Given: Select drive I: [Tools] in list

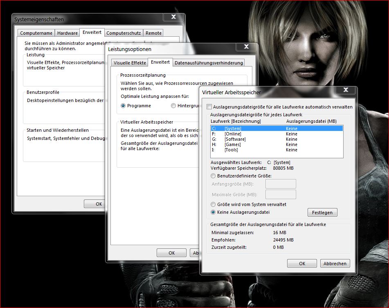Looking at the screenshot, I should point(277,150).
